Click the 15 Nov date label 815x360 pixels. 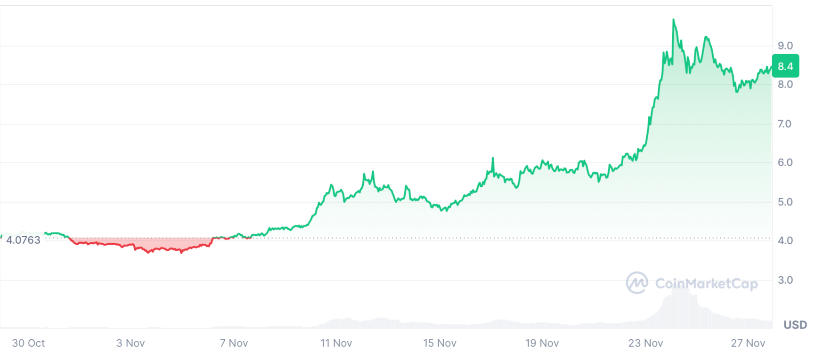[x=440, y=343]
